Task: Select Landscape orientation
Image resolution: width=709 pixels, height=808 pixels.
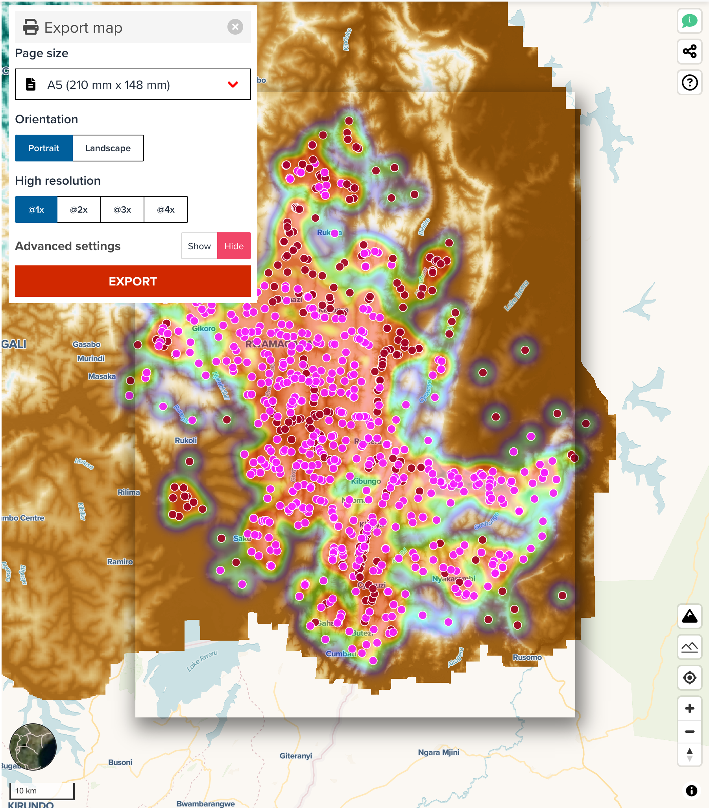Action: coord(108,148)
